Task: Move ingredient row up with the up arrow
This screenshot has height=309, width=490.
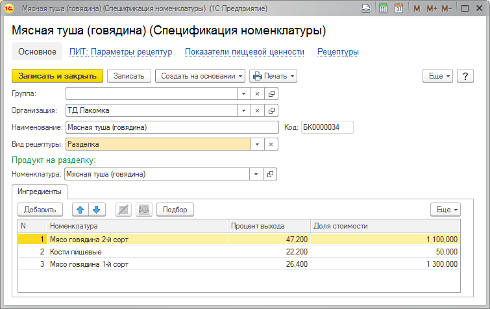Action: (80, 210)
